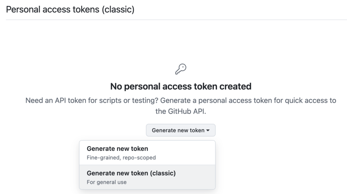Screen dimensions: 347x194
Task: Click the "Generate new token" button label text
Action: pyautogui.click(x=178, y=130)
